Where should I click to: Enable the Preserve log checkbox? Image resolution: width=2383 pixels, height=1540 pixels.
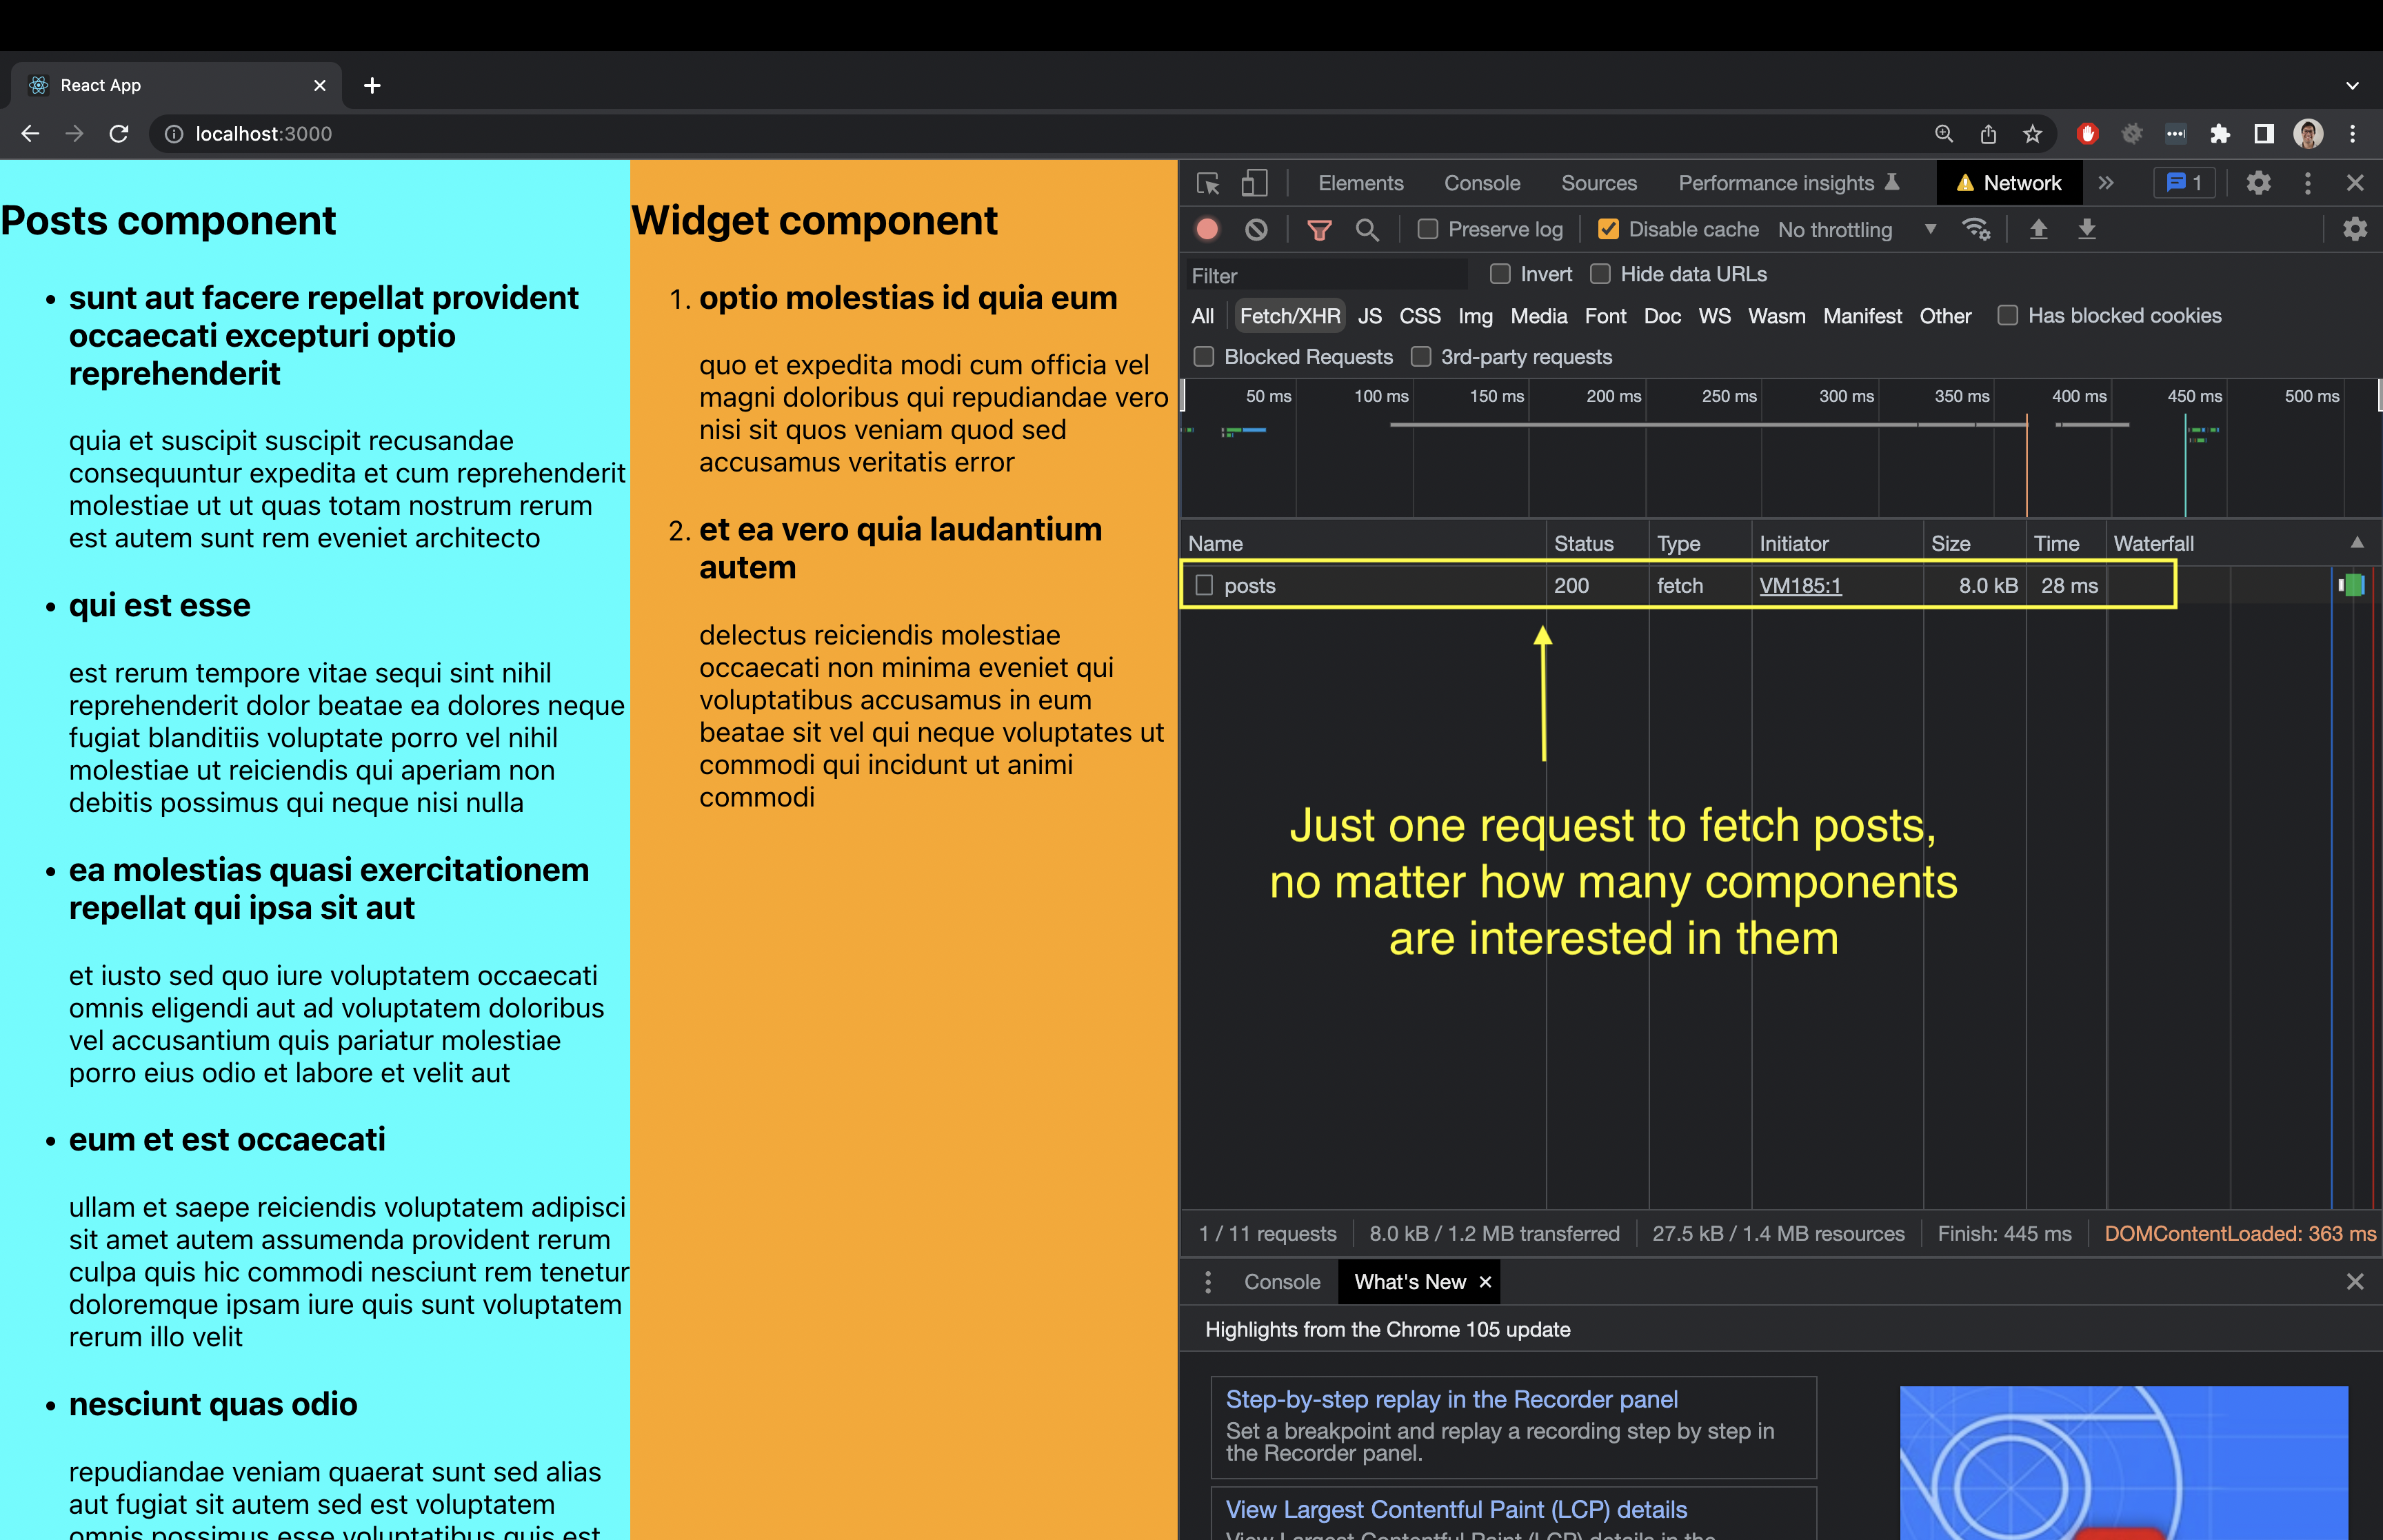(1427, 229)
